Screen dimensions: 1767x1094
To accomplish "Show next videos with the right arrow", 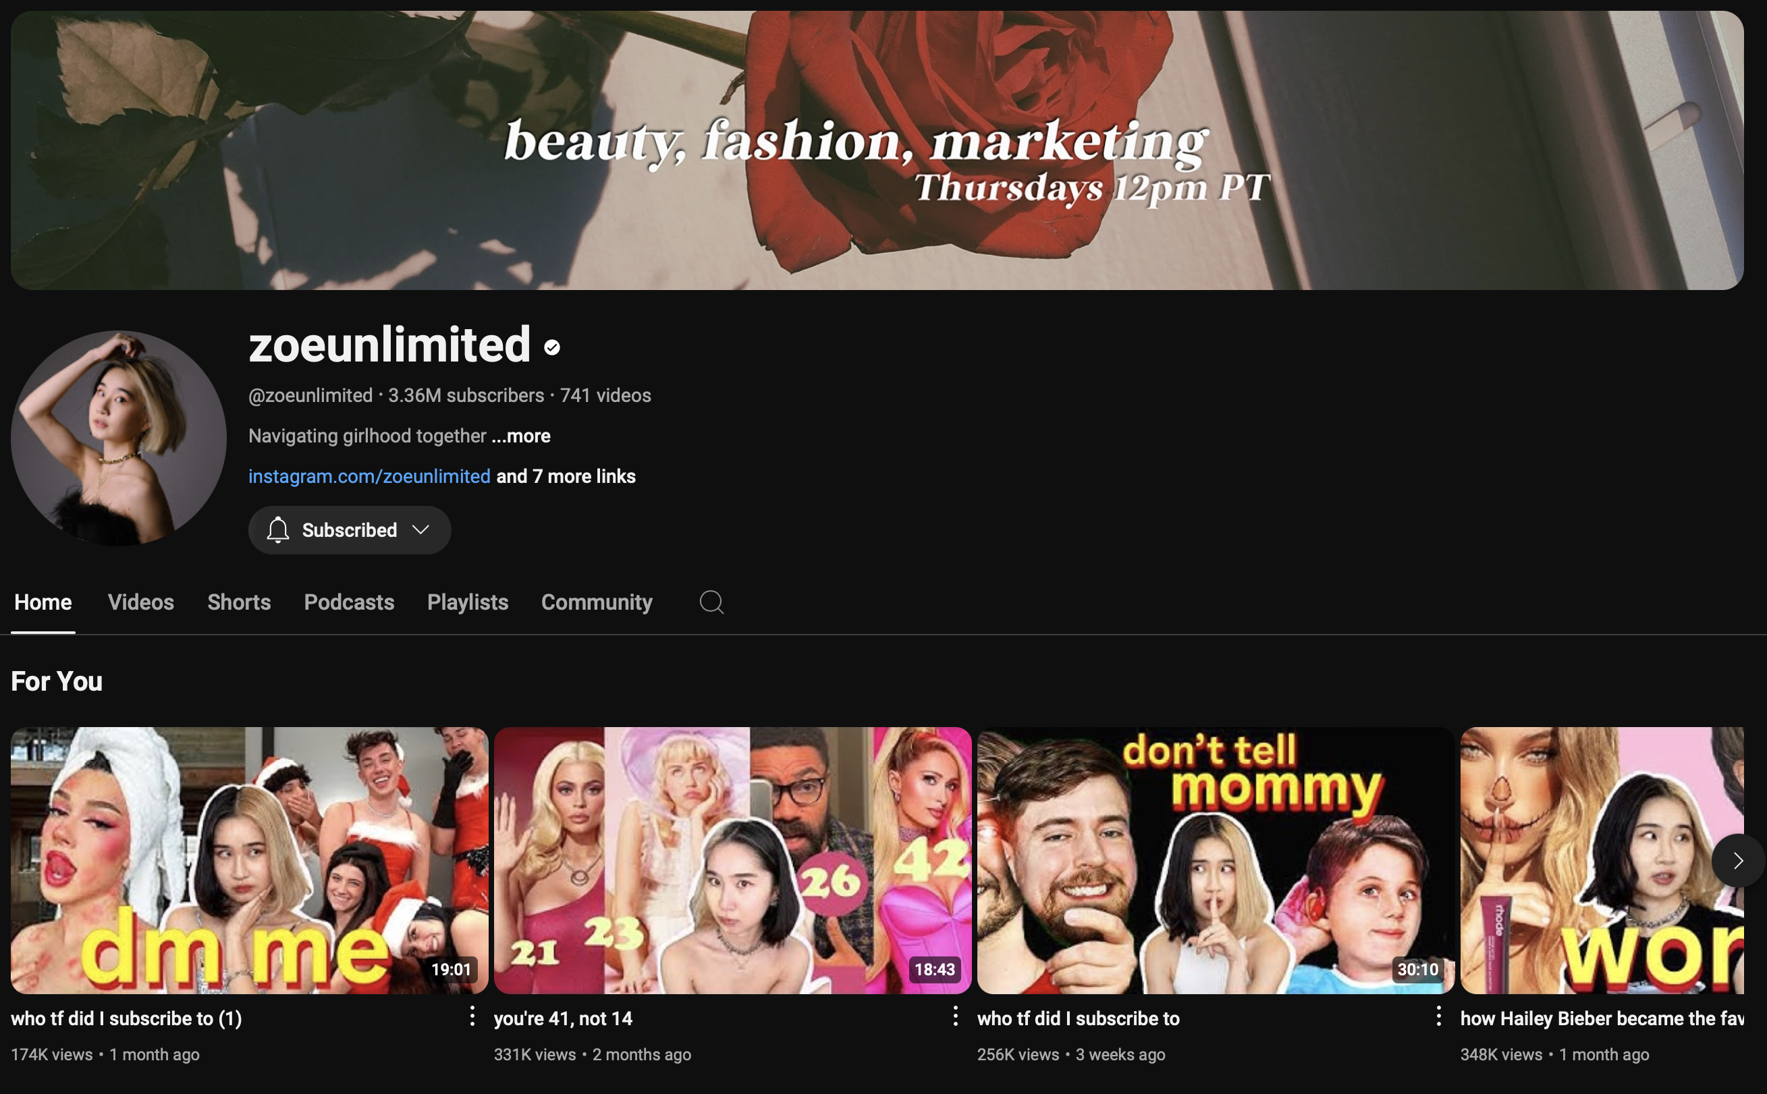I will [x=1738, y=861].
